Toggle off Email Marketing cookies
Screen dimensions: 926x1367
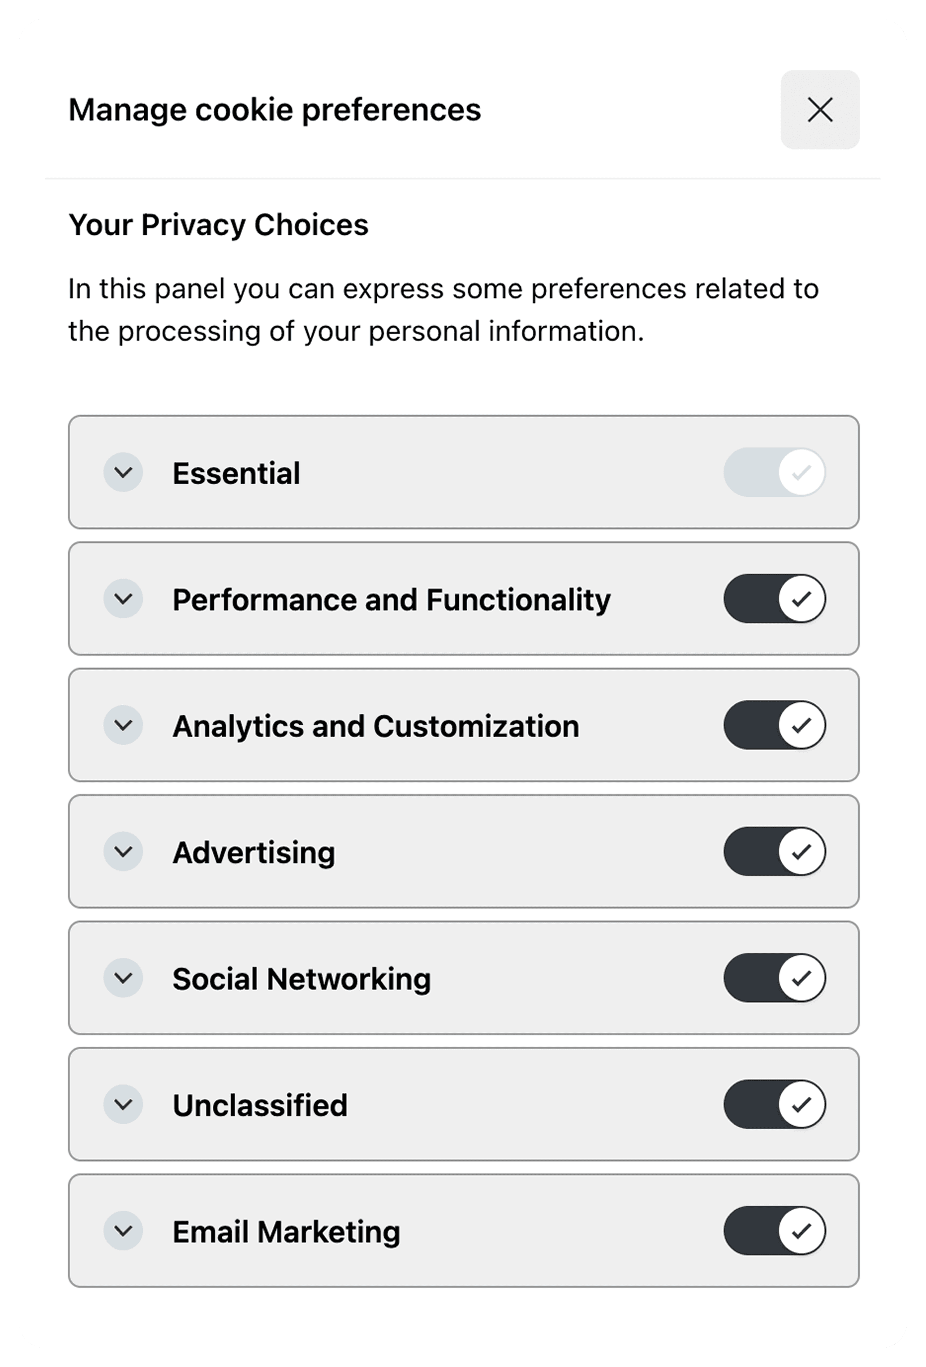click(774, 1230)
